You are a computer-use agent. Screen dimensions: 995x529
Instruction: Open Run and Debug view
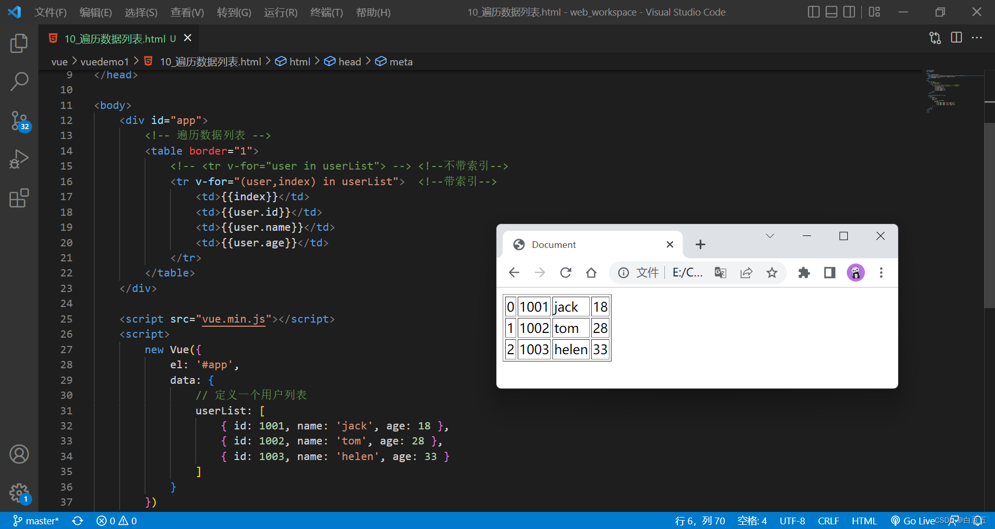click(19, 159)
